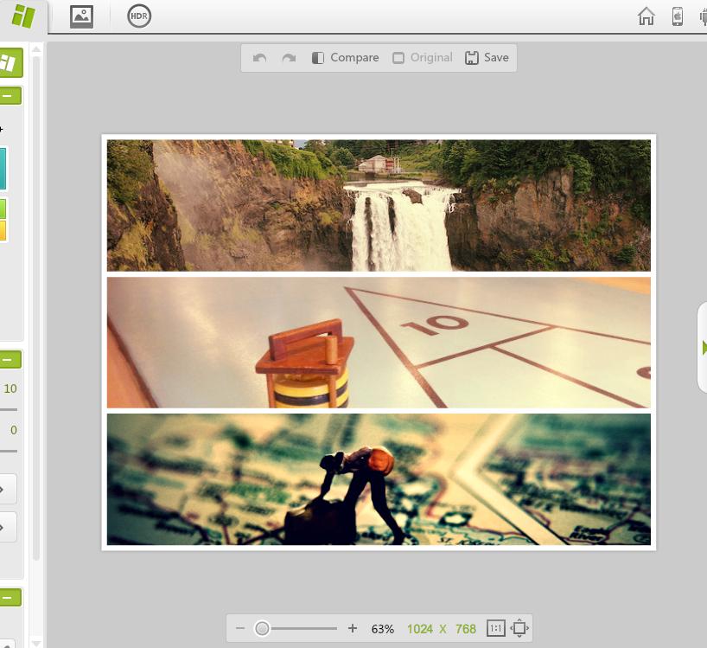Click the zoom slider handle
This screenshot has height=648, width=707.
tap(262, 629)
